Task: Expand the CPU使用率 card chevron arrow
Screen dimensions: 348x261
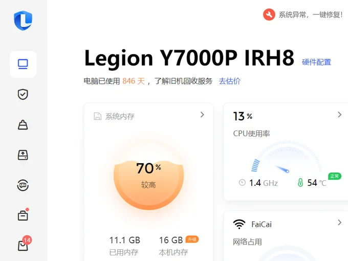Action: (x=339, y=115)
